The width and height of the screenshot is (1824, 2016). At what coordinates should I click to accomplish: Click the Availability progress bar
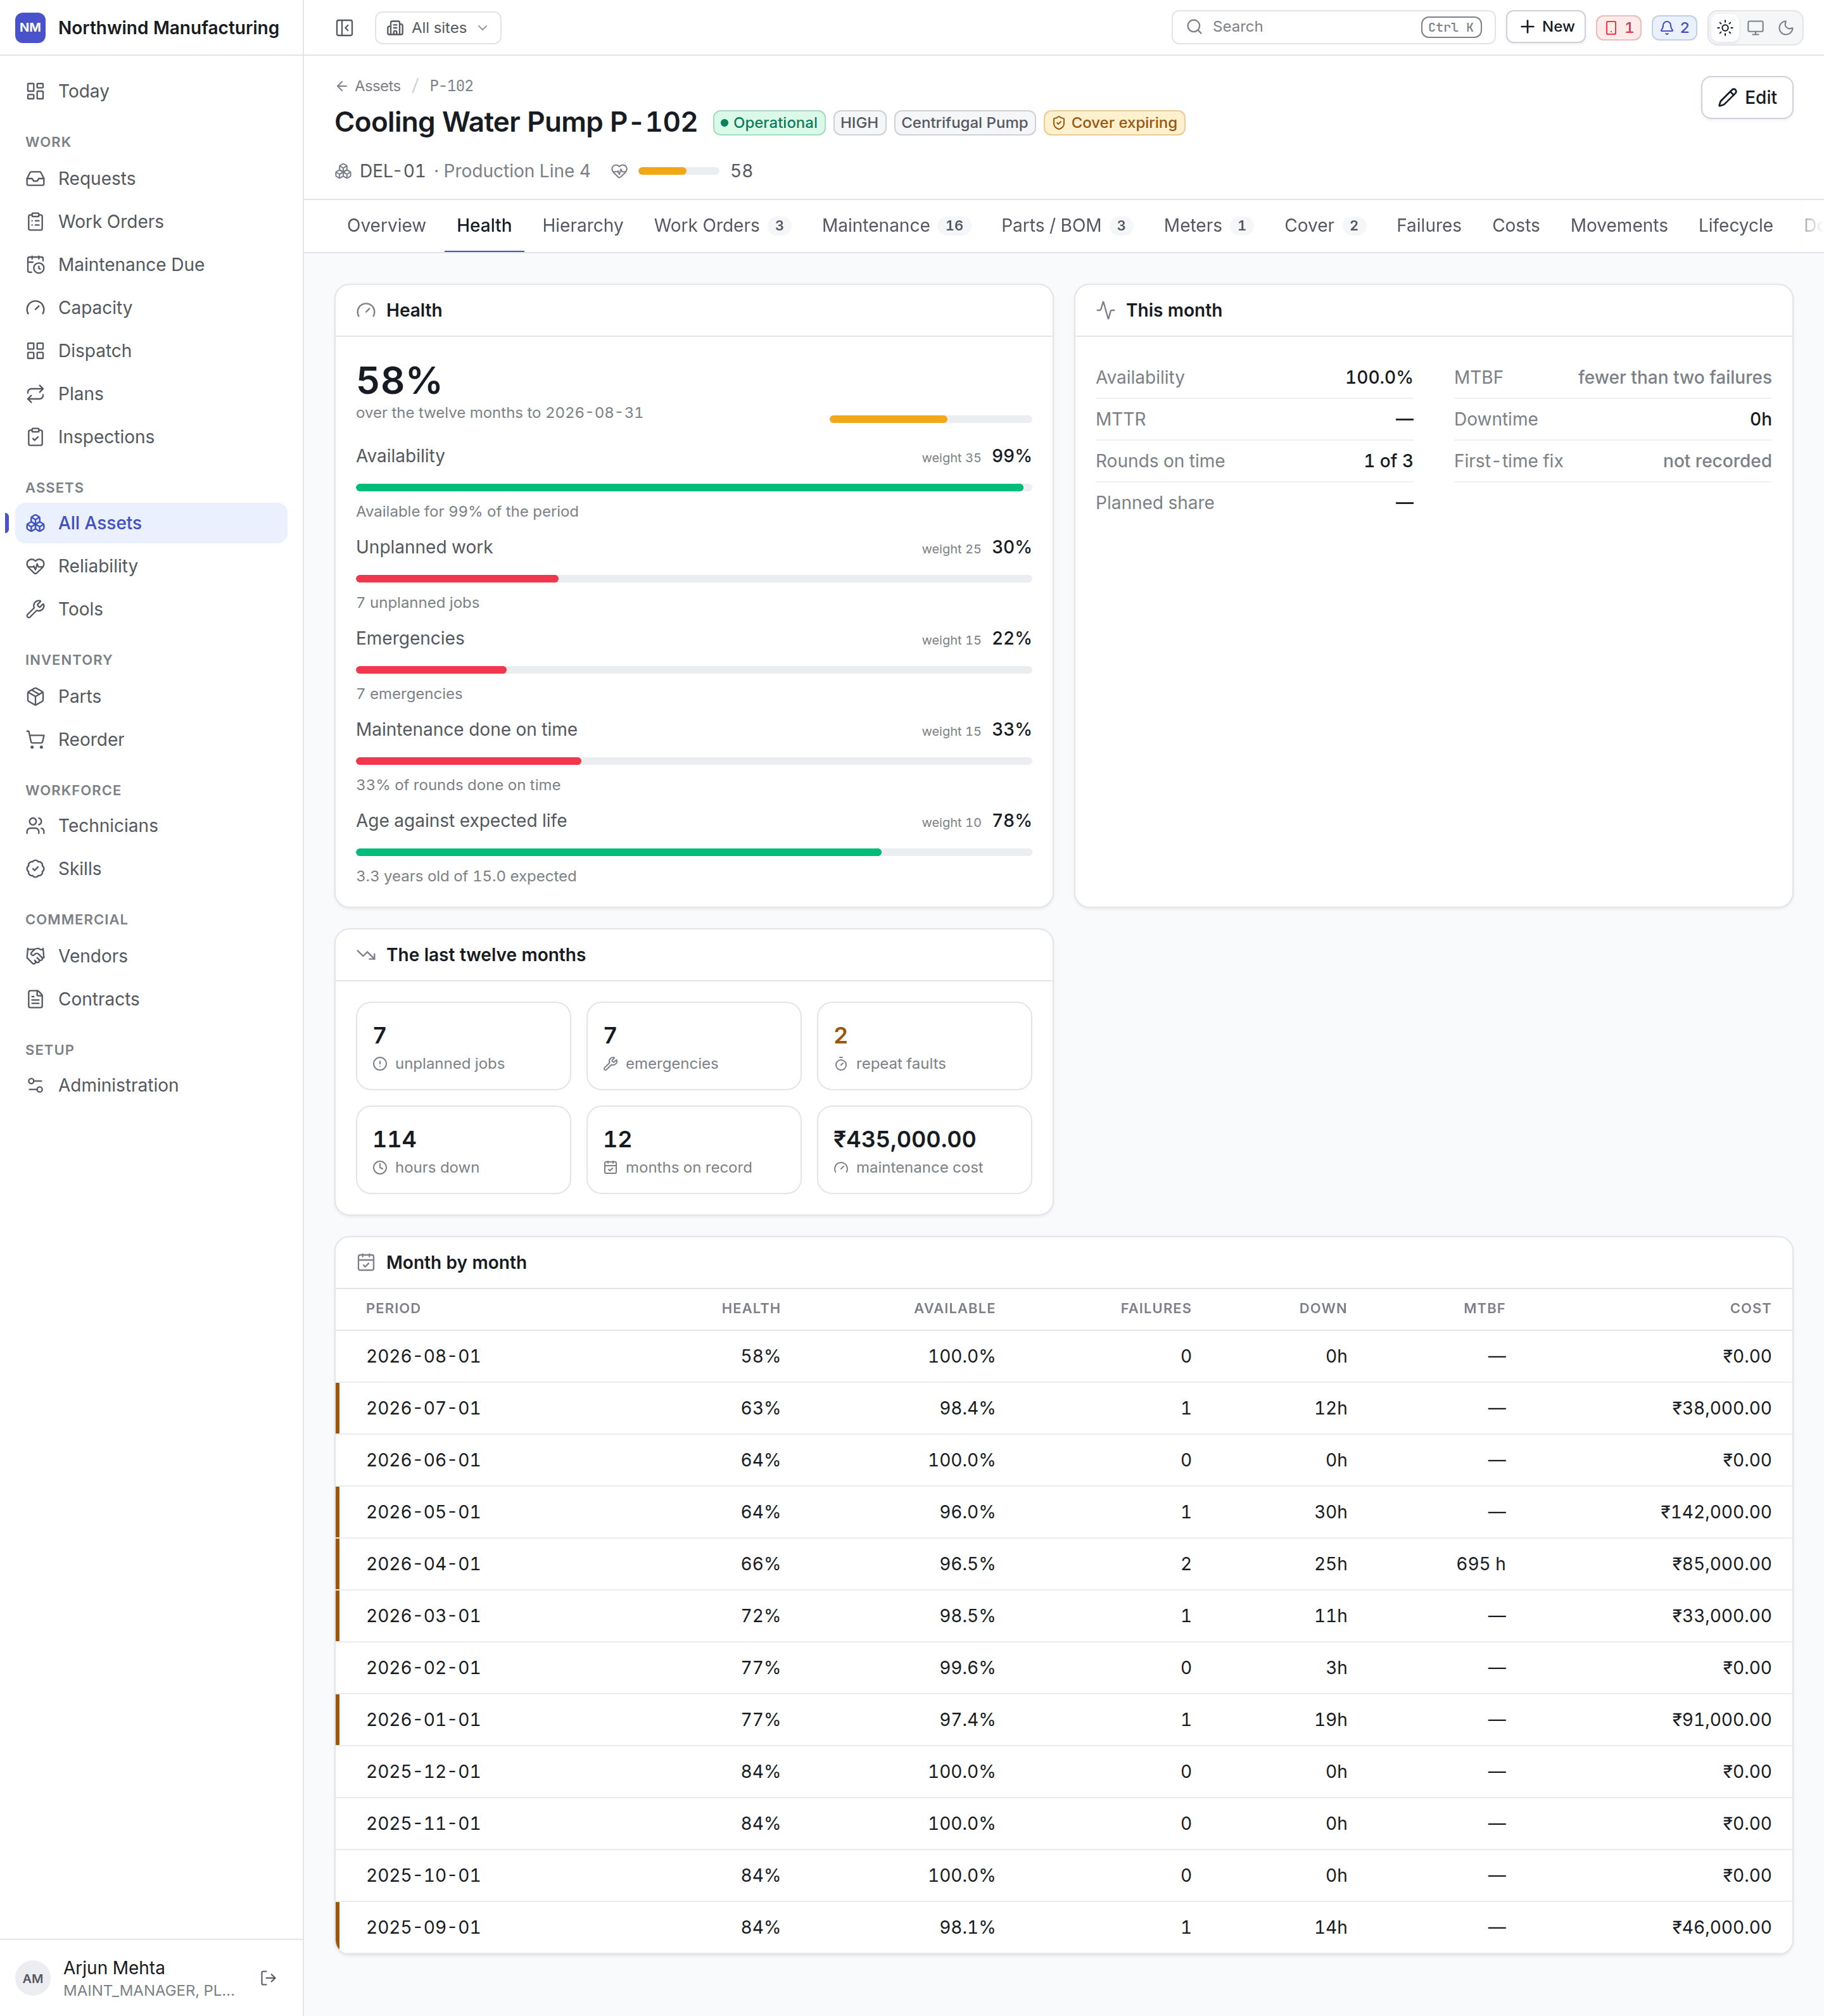click(693, 488)
